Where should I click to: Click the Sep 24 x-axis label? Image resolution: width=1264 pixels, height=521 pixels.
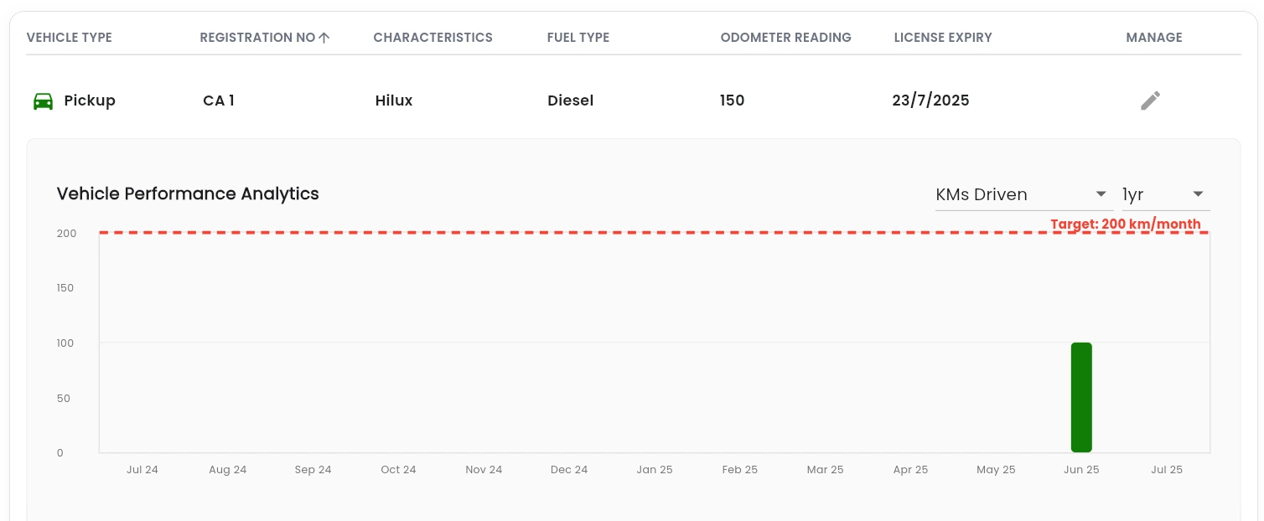(313, 470)
